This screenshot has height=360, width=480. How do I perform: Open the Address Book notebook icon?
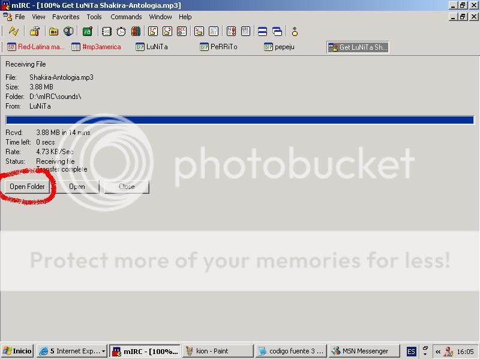coord(107,31)
